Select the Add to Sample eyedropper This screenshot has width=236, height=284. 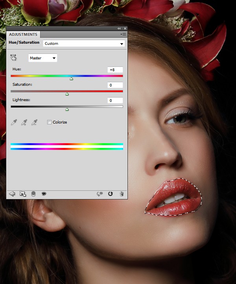pos(24,122)
